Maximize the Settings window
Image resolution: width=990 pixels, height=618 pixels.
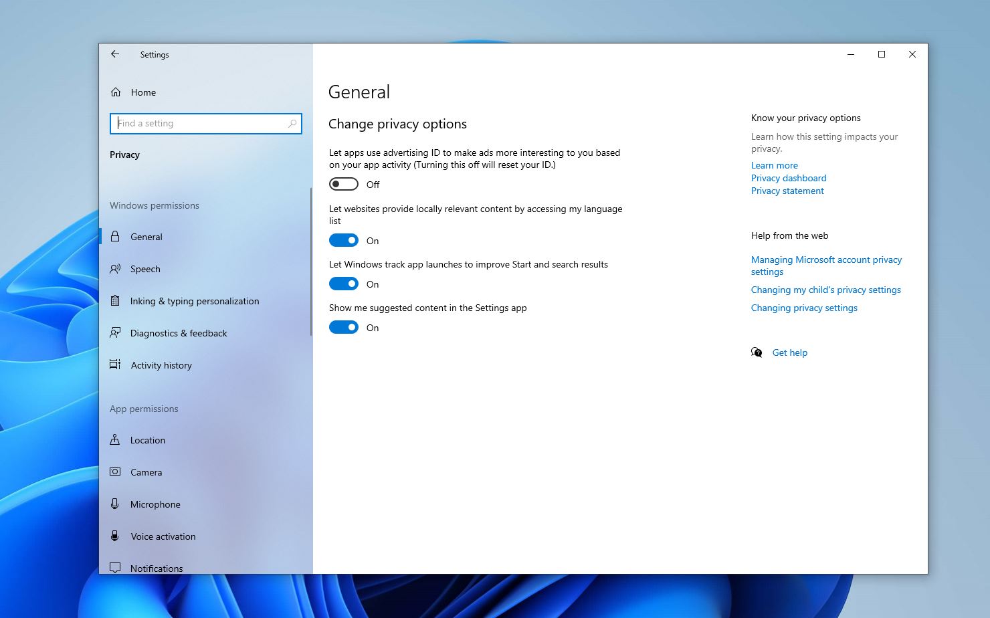point(882,54)
